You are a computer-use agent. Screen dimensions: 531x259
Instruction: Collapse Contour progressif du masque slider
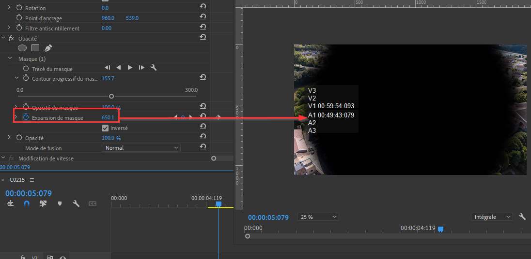[x=16, y=78]
